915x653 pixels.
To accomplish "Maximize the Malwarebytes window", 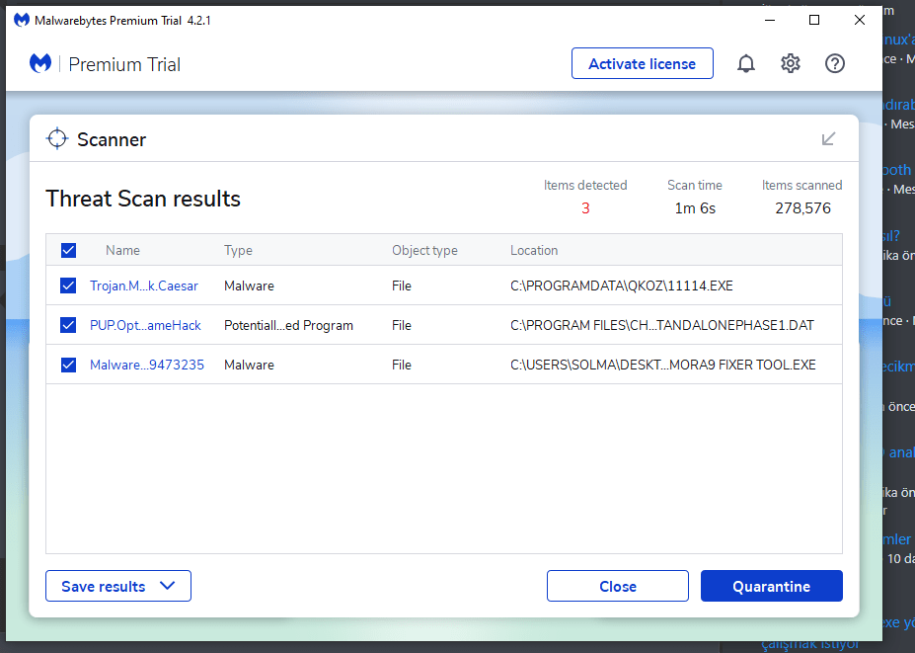I will click(814, 20).
